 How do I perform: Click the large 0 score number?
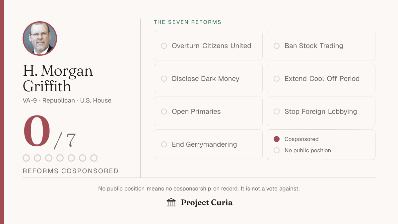pyautogui.click(x=37, y=132)
